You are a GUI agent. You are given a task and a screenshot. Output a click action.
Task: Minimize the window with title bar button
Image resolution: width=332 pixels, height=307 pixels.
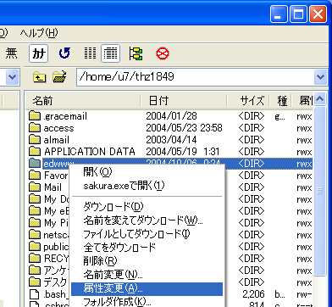279,14
